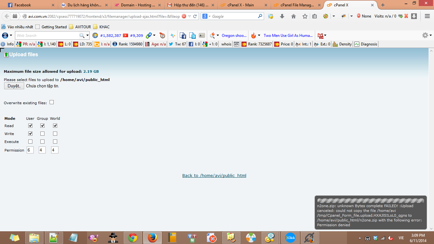Click Google PageRank PR: n/a item
434x244 pixels.
click(26, 44)
